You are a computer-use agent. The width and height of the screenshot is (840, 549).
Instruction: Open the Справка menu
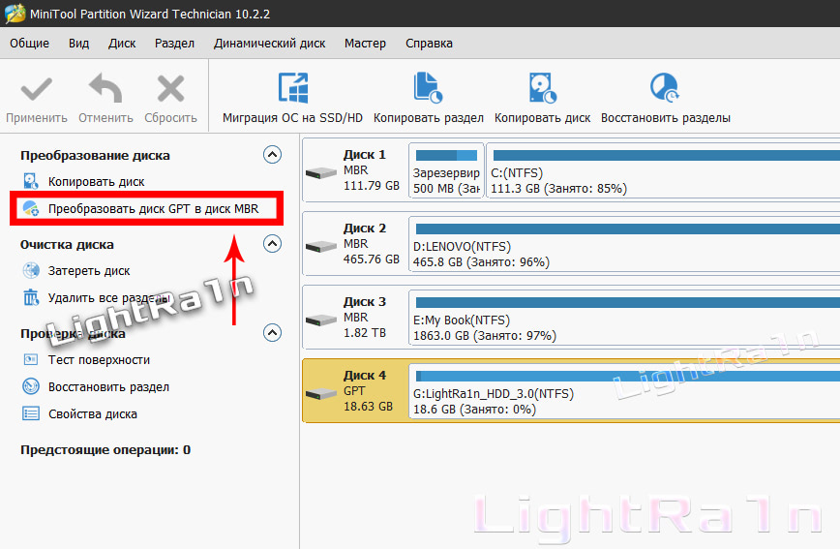[x=429, y=43]
